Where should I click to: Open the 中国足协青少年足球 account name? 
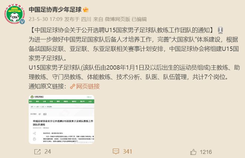tap(55, 10)
